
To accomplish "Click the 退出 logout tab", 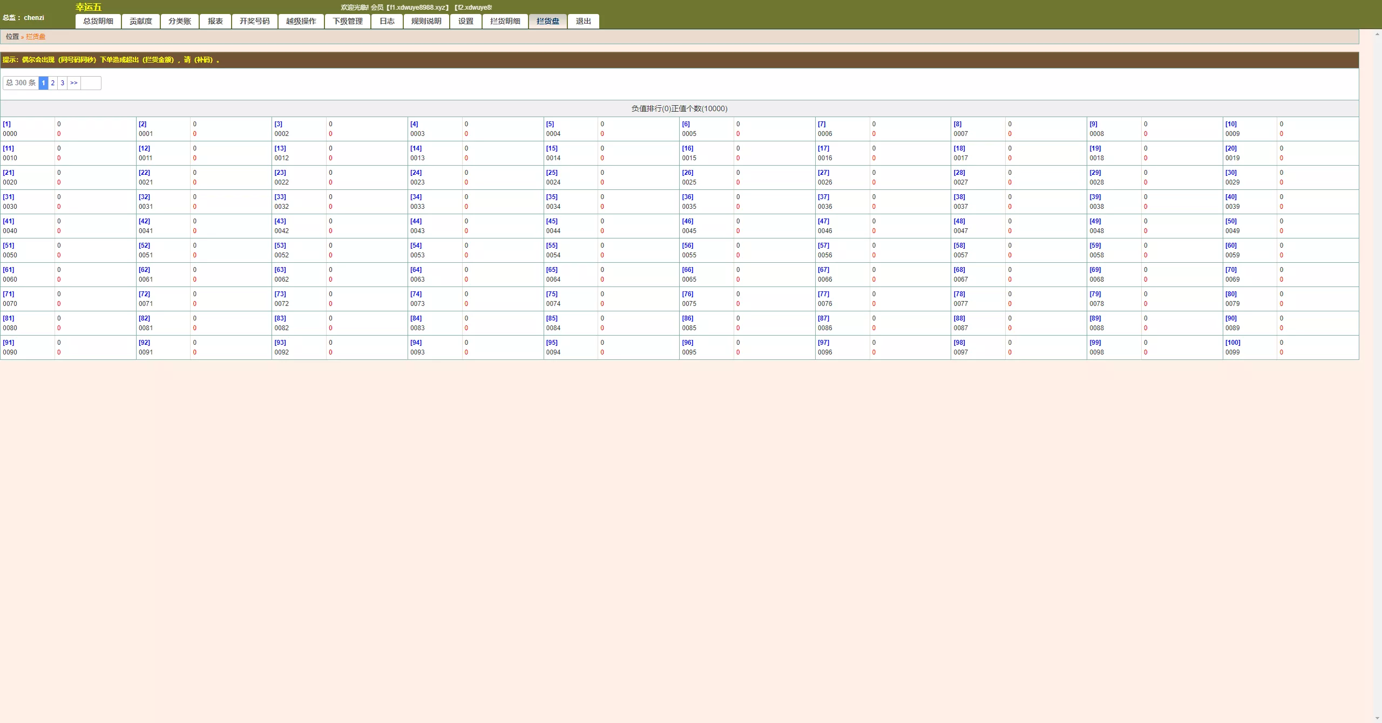I will tap(583, 21).
